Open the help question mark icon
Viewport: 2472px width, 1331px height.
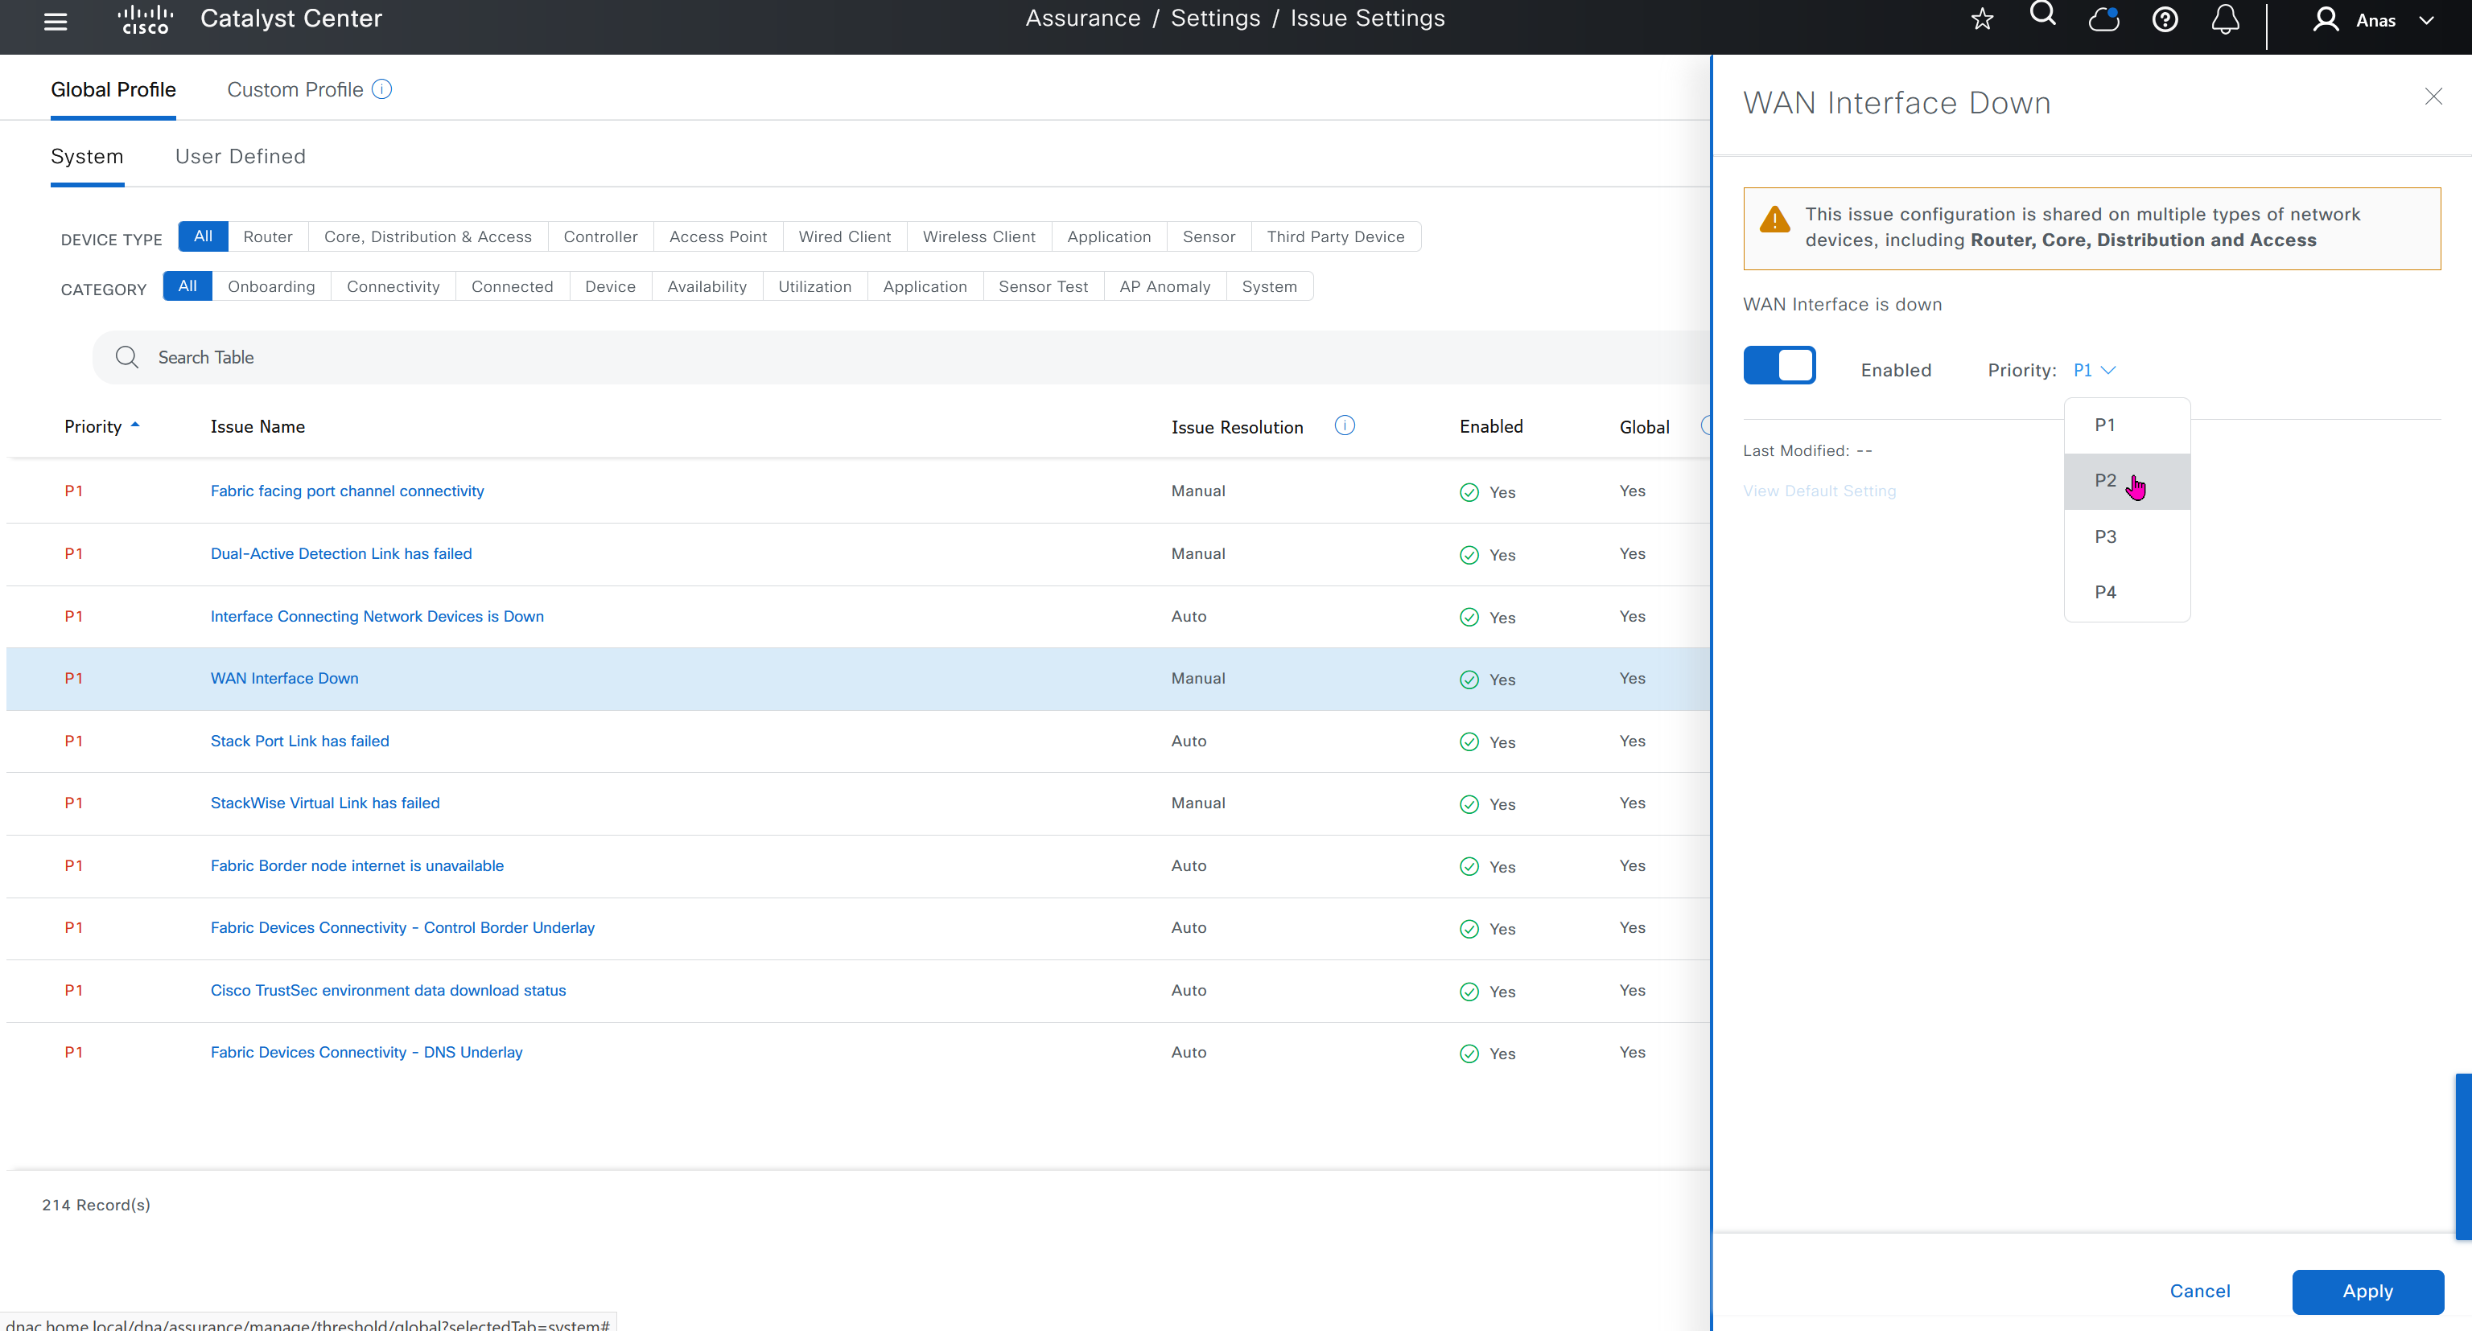(2164, 19)
